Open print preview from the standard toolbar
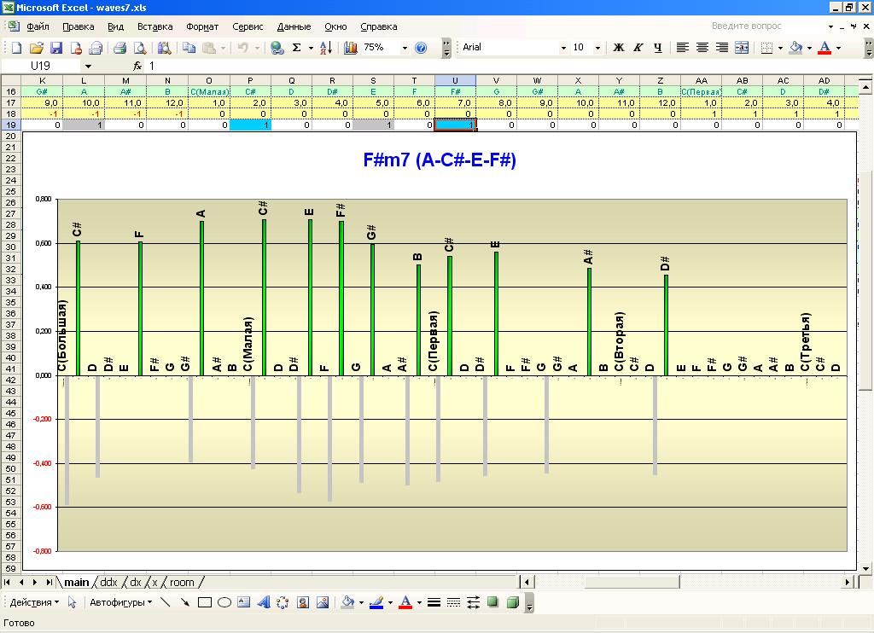874x633 pixels. pos(139,48)
